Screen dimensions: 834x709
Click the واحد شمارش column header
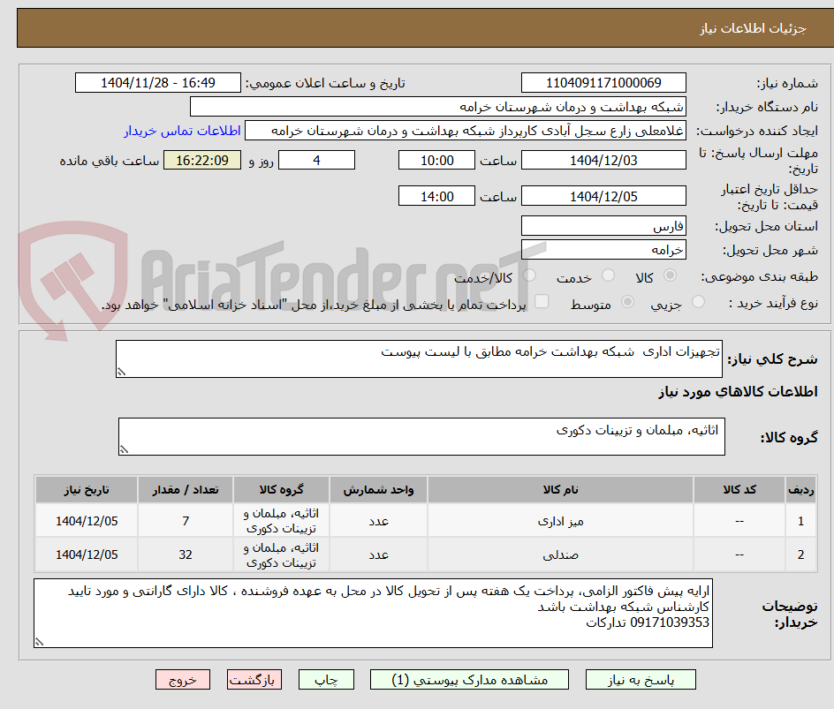(x=378, y=489)
